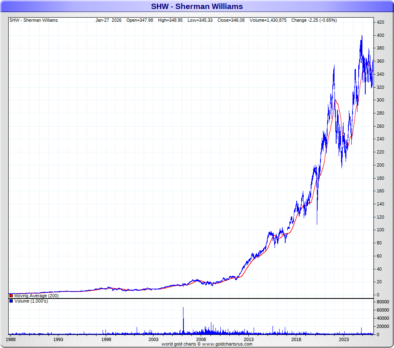
Task: Click the Volume (1,000's) legend label
Action: coord(31,301)
